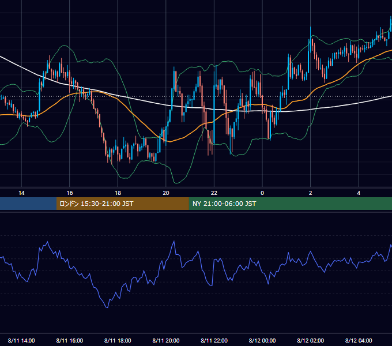392x346 pixels.
Task: Select the NY 21:00-06:00 JST session bar
Action: (290, 204)
